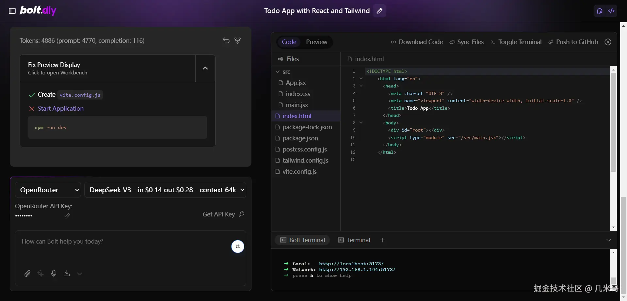The height and width of the screenshot is (301, 627).
Task: Toggle model settings chevron below prompt
Action: [79, 274]
